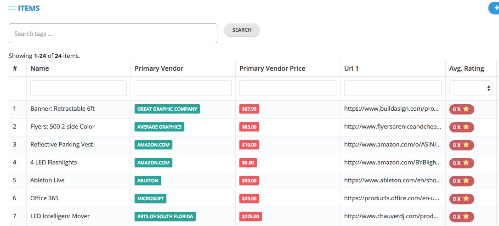This screenshot has width=499, height=226.
Task: Click the Great Graphic Company vendor tag
Action: pyautogui.click(x=167, y=109)
